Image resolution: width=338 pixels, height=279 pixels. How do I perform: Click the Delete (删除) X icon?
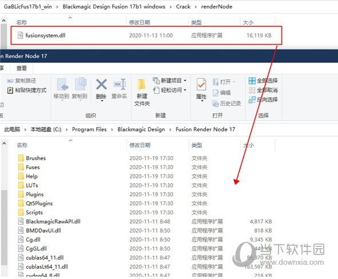tap(101, 84)
